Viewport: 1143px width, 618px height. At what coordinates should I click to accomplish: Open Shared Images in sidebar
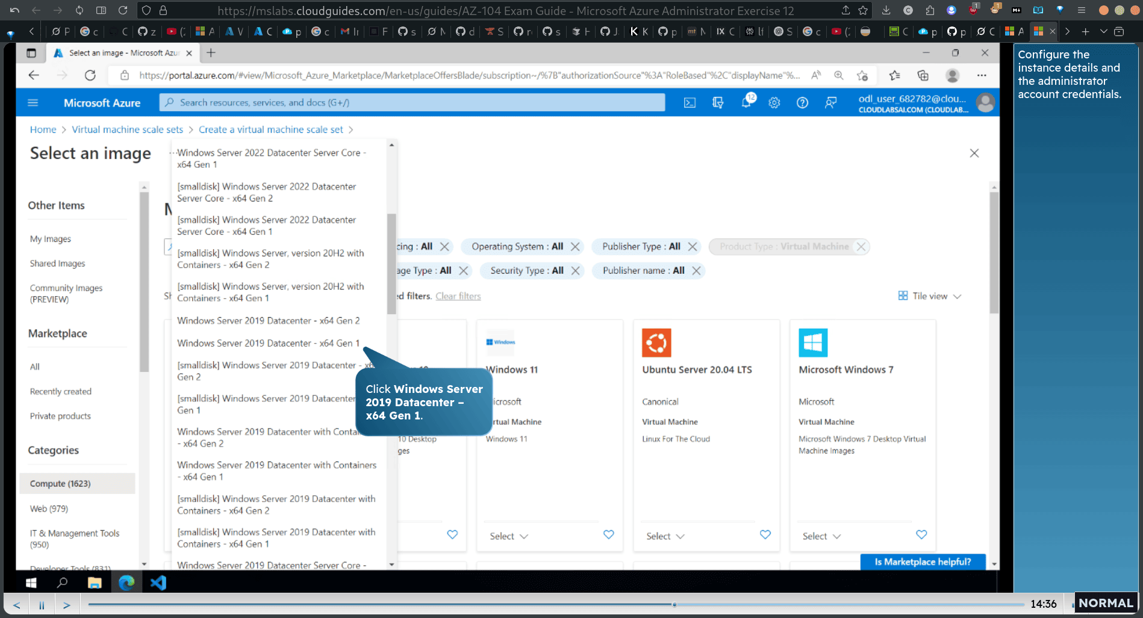(x=57, y=264)
